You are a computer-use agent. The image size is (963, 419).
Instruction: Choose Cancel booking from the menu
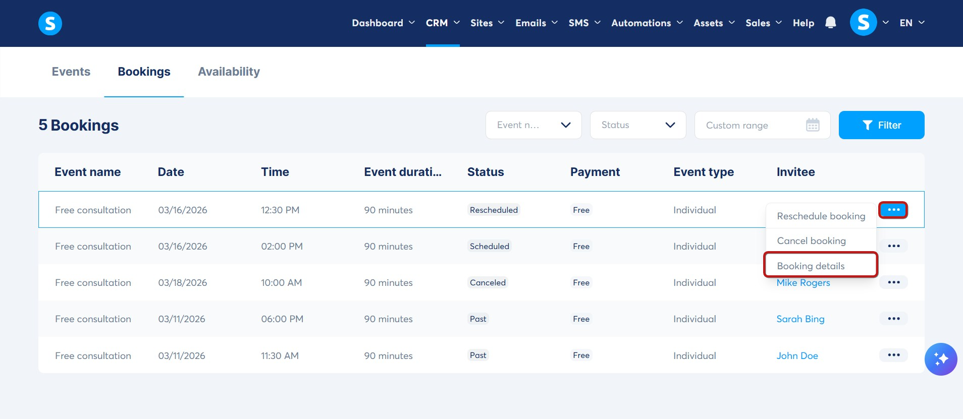pos(821,241)
